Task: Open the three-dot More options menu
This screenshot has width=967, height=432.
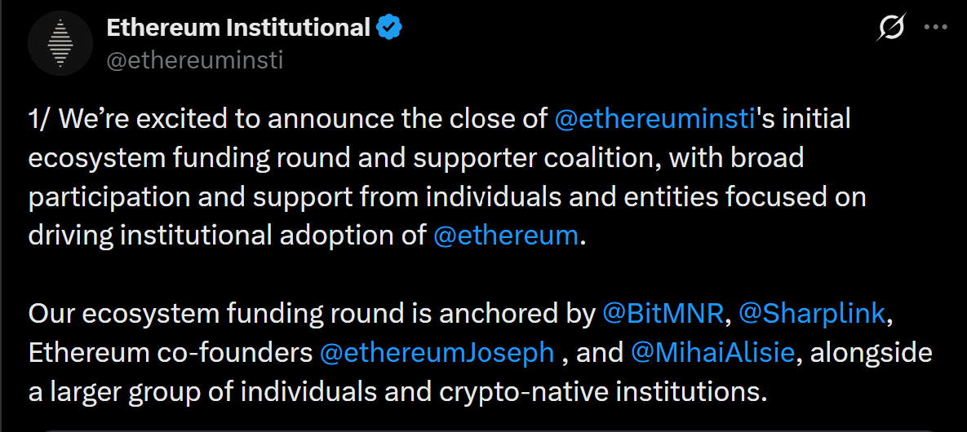Action: 935,28
